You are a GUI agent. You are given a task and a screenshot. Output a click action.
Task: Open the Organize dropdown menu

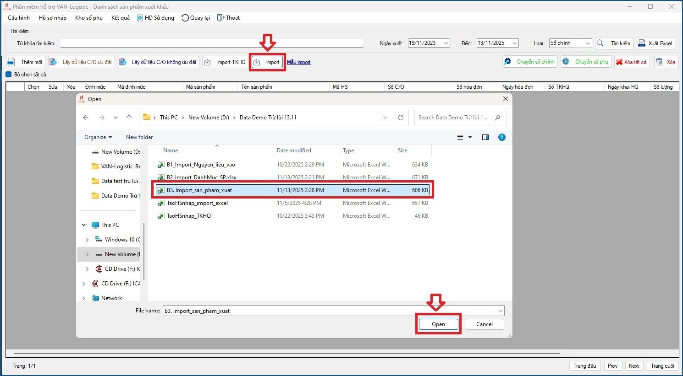[x=98, y=137]
